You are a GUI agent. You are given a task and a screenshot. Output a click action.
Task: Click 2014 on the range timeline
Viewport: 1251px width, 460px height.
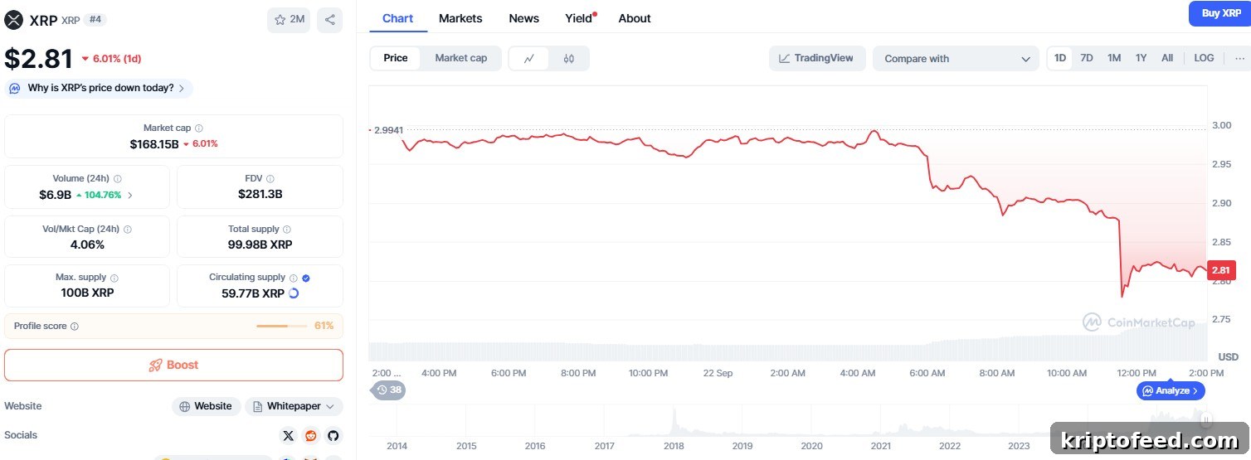(x=397, y=446)
